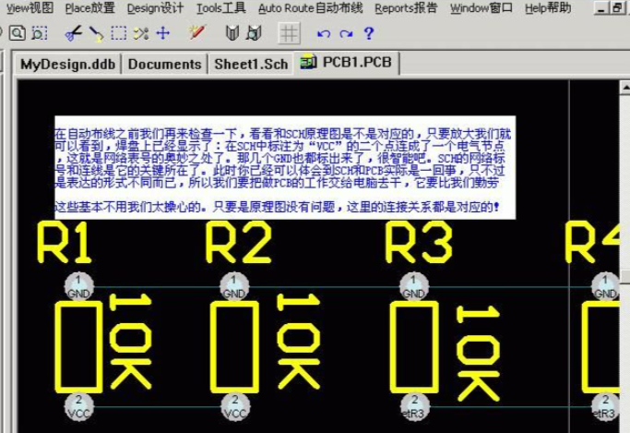Image resolution: width=630 pixels, height=433 pixels.
Task: Select pad 1 GND of resistor R1
Action: point(79,286)
